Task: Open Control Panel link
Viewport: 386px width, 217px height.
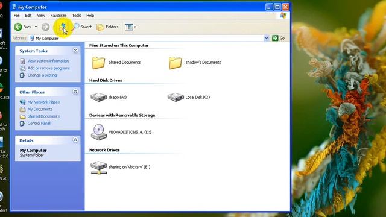Action: (x=39, y=124)
